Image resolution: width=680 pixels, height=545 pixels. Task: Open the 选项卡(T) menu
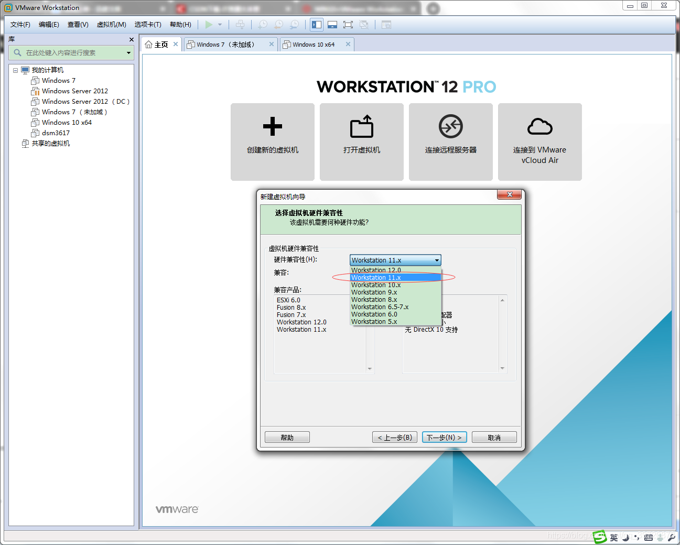click(x=148, y=25)
